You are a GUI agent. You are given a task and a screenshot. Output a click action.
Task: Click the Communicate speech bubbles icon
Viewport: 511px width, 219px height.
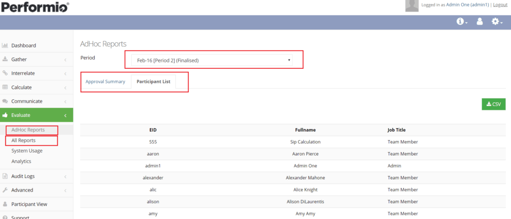tap(5, 101)
